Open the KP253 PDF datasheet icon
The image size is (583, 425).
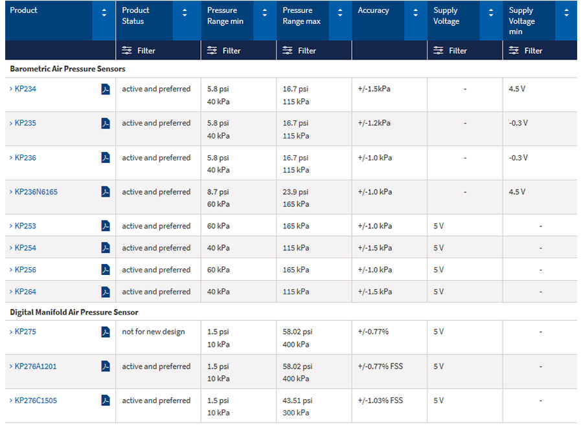(x=106, y=226)
